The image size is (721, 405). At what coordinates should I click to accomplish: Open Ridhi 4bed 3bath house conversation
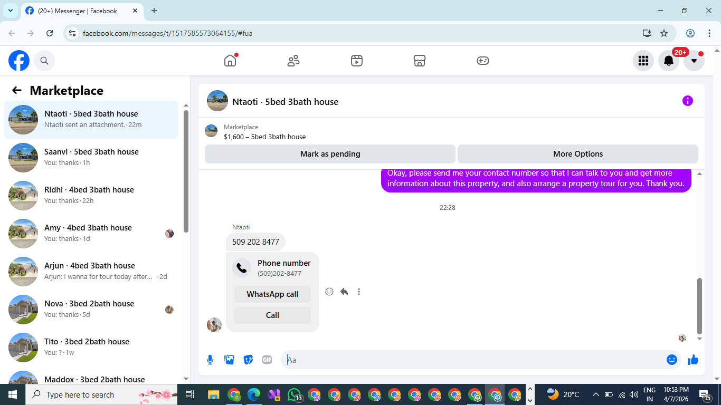[91, 196]
